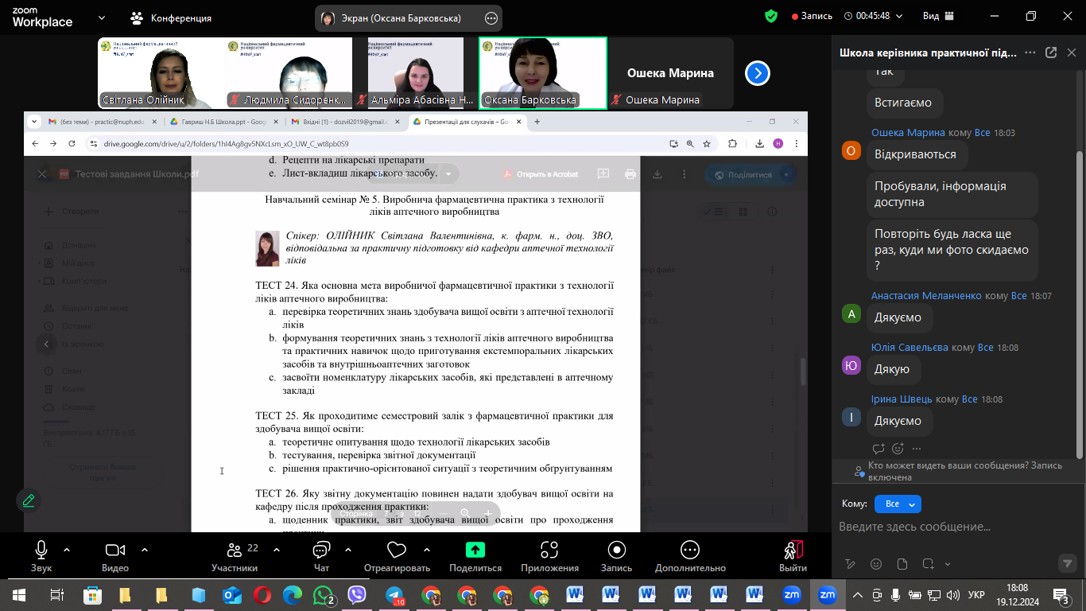The image size is (1086, 611).
Task: Open Приложения apps
Action: pos(549,556)
